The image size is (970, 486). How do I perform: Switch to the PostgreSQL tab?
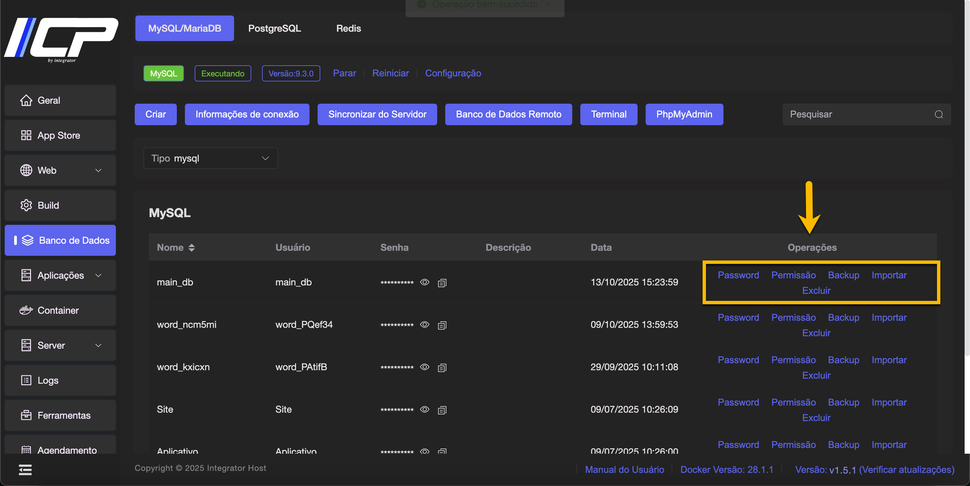coord(274,28)
